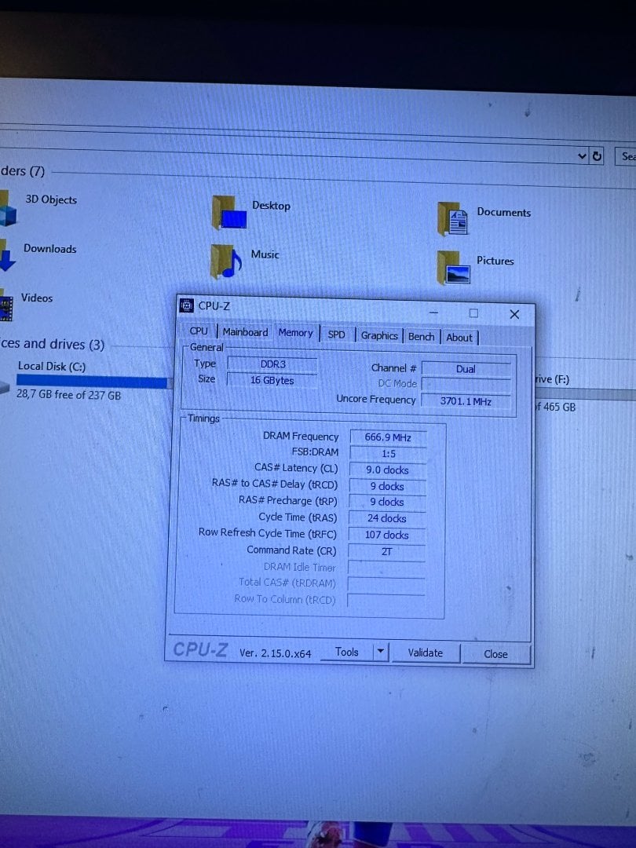Click the Explorer refresh icon
Image resolution: width=636 pixels, height=848 pixels.
click(597, 156)
